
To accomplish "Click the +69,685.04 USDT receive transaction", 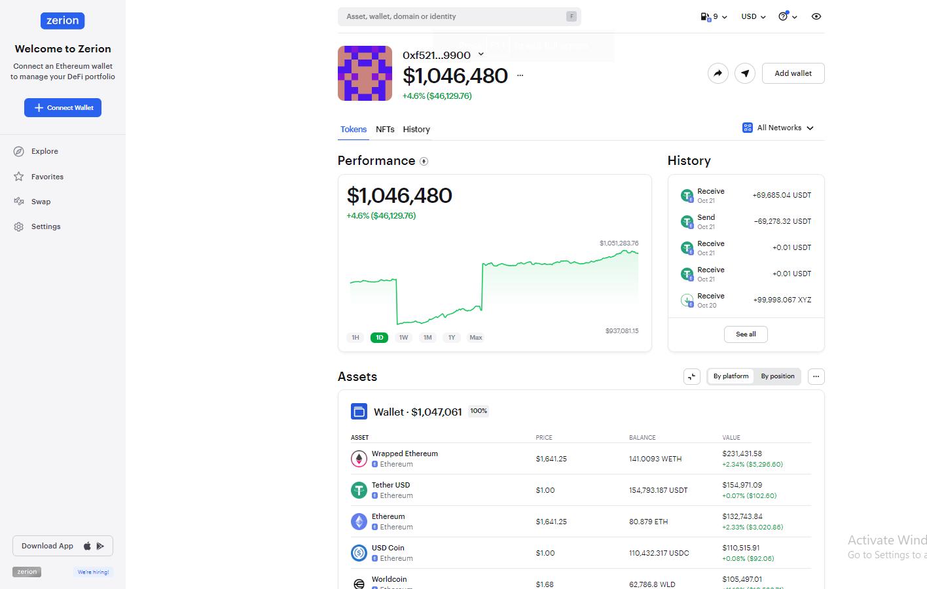I will click(x=746, y=196).
